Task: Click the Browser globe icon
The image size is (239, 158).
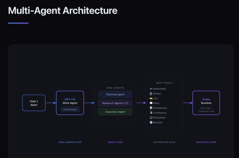Action: pos(151,122)
